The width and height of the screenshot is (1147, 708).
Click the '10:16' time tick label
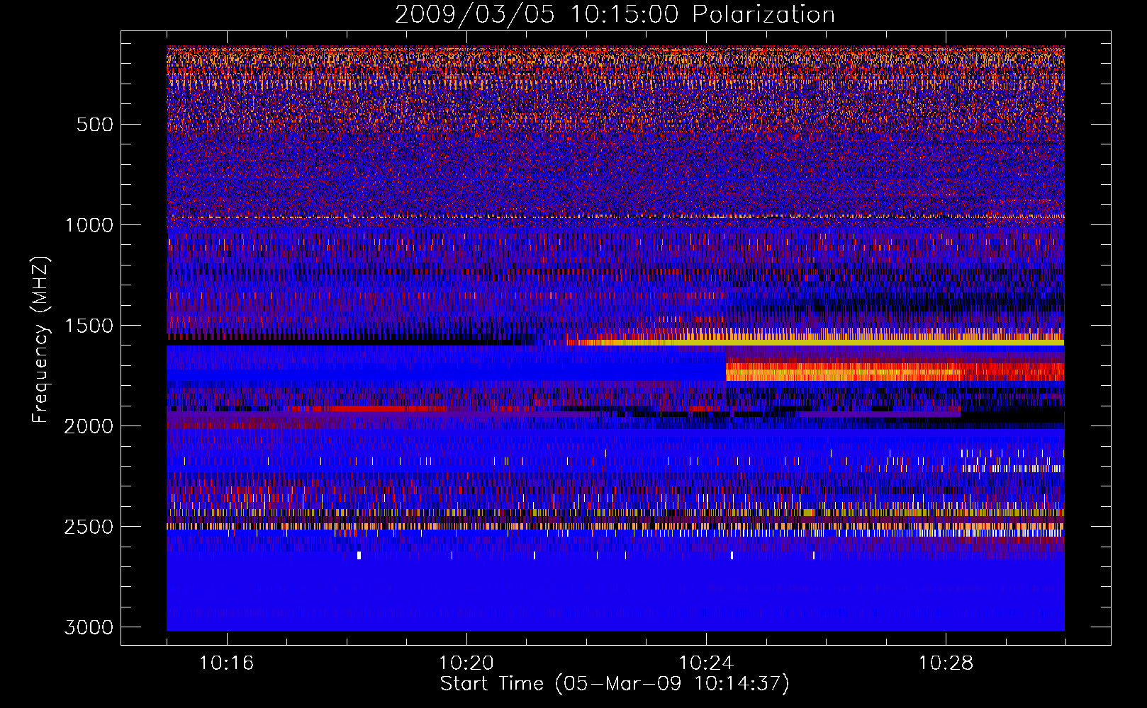click(x=226, y=663)
